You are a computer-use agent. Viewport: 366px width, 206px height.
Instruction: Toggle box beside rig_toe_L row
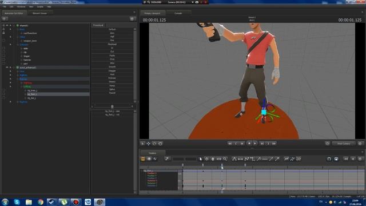pos(3,98)
